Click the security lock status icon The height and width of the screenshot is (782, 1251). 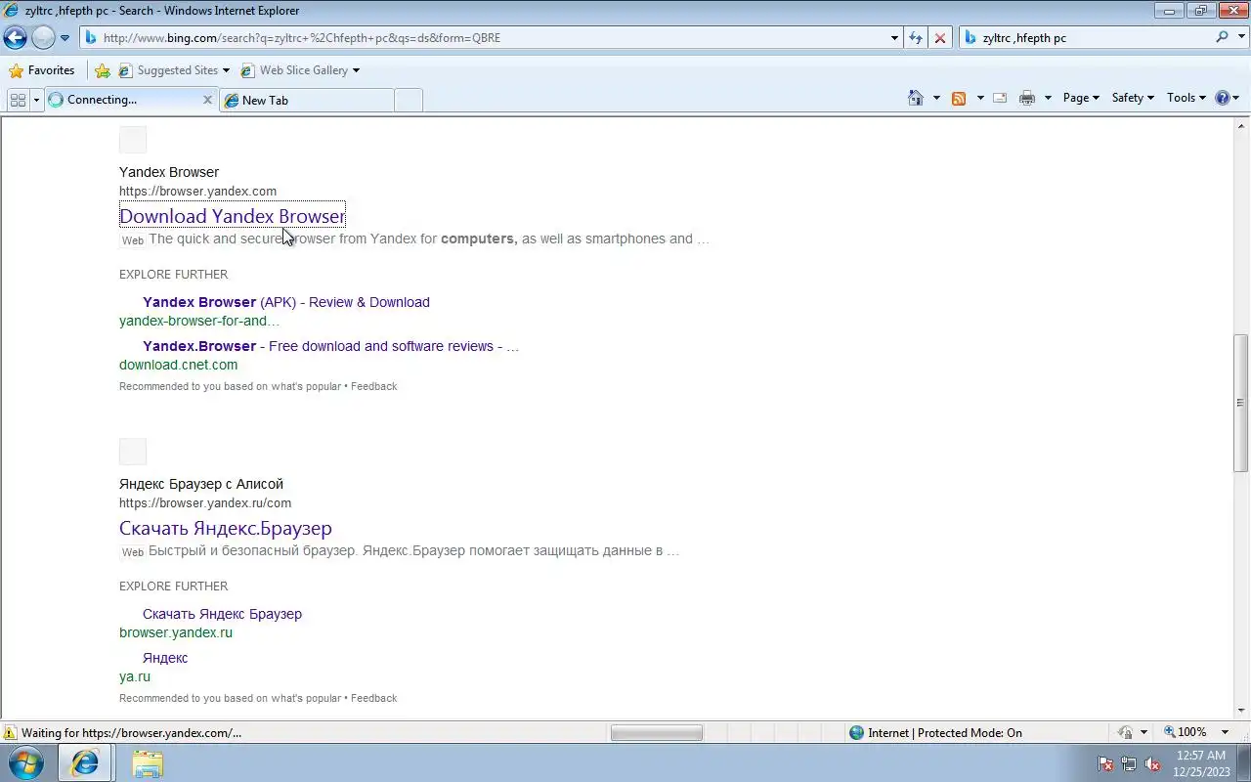pos(1125,732)
